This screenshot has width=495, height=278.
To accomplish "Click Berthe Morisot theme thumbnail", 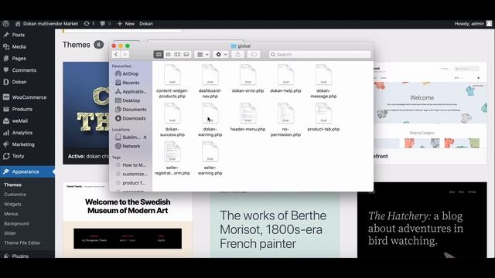I will (x=275, y=225).
